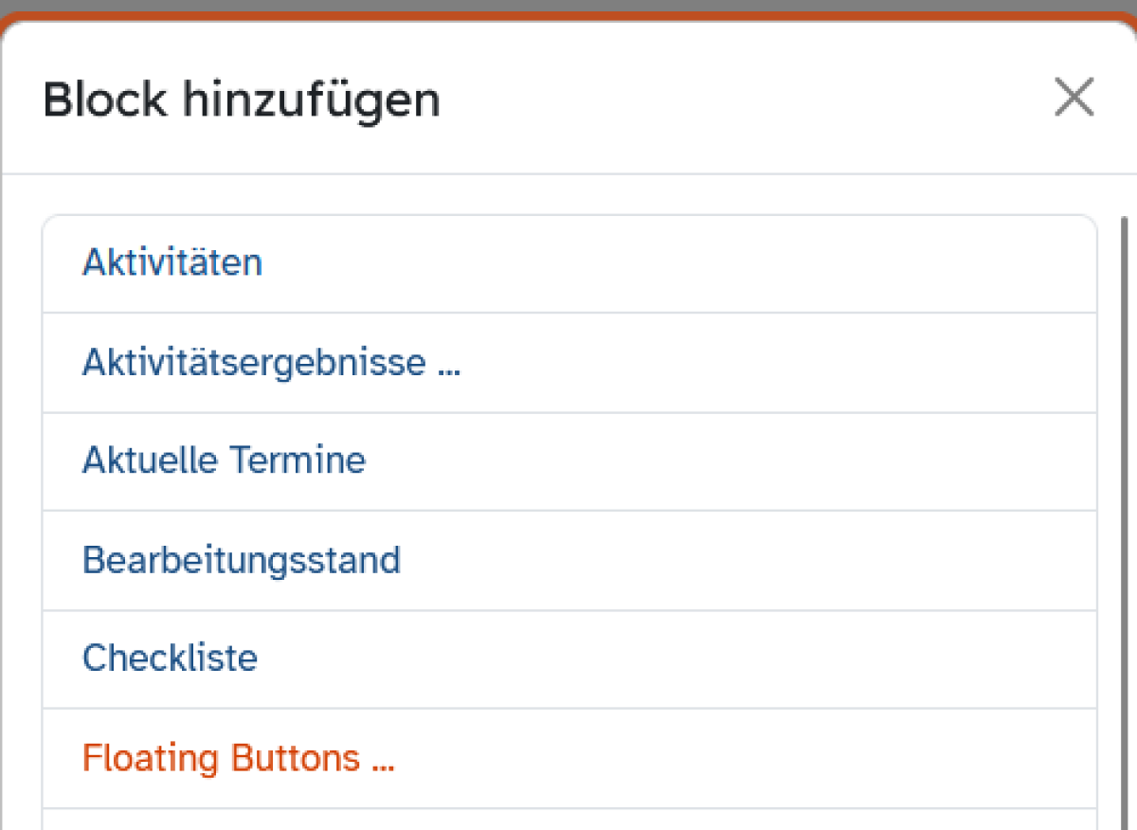Dismiss the add block popup via X
The width and height of the screenshot is (1137, 830).
click(x=1074, y=98)
